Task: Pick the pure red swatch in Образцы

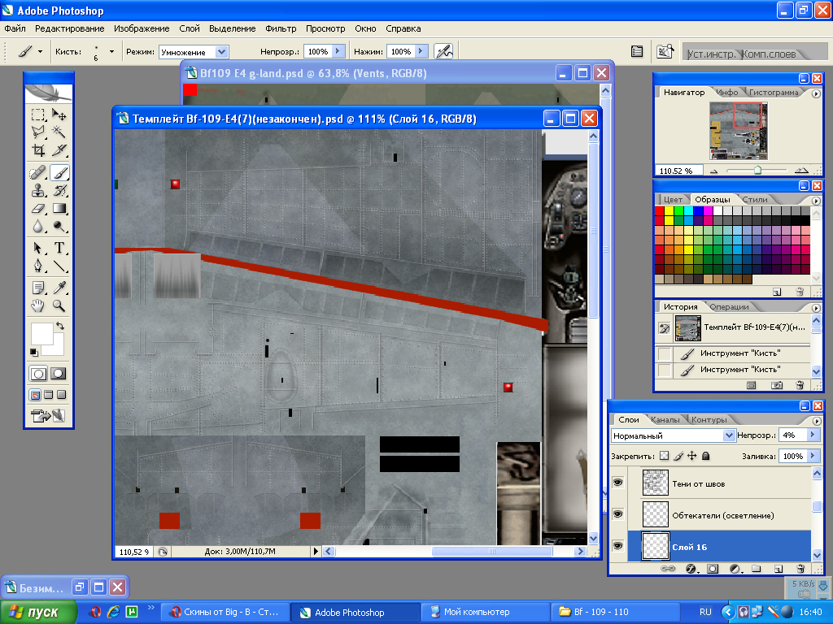Action: tap(659, 210)
